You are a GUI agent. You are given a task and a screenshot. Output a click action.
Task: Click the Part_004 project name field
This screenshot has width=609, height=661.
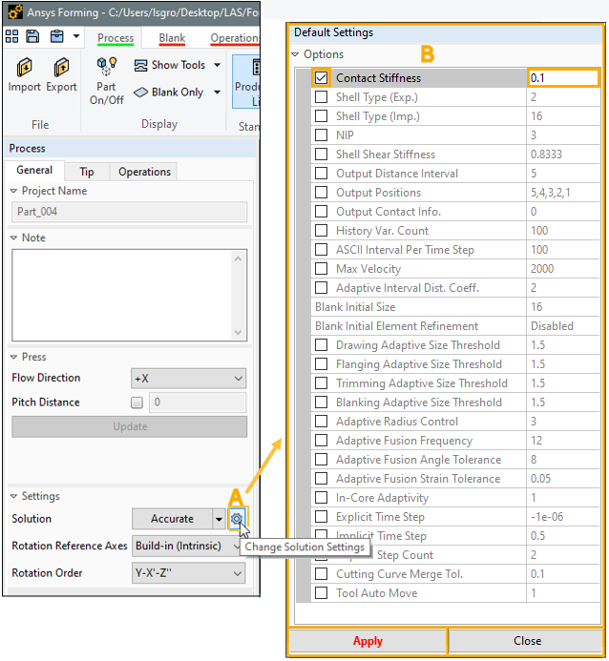click(x=129, y=212)
